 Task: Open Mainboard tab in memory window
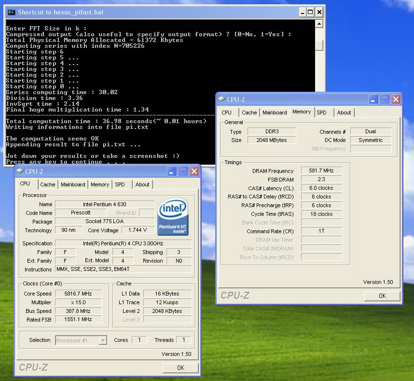[275, 113]
